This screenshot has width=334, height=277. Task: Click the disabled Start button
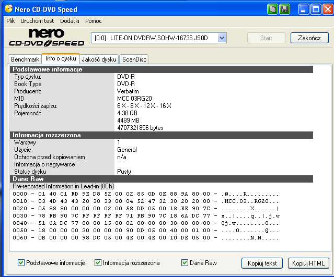click(266, 38)
